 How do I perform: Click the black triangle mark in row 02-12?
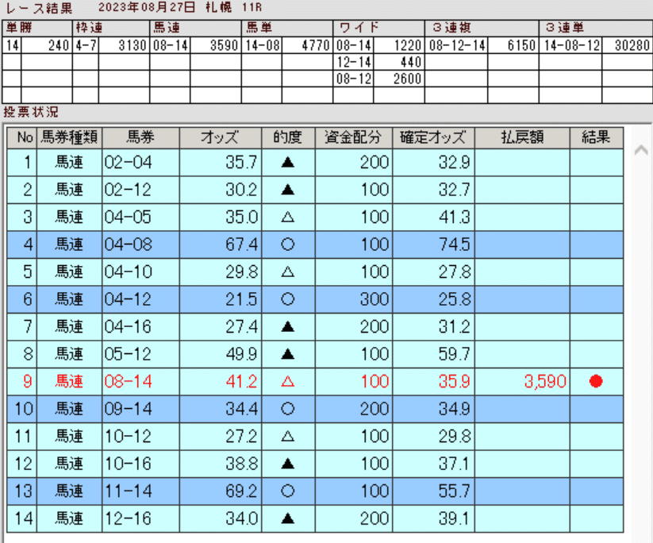(288, 190)
